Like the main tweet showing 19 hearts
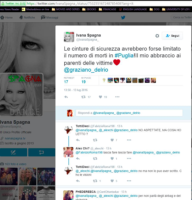 pos(100,97)
